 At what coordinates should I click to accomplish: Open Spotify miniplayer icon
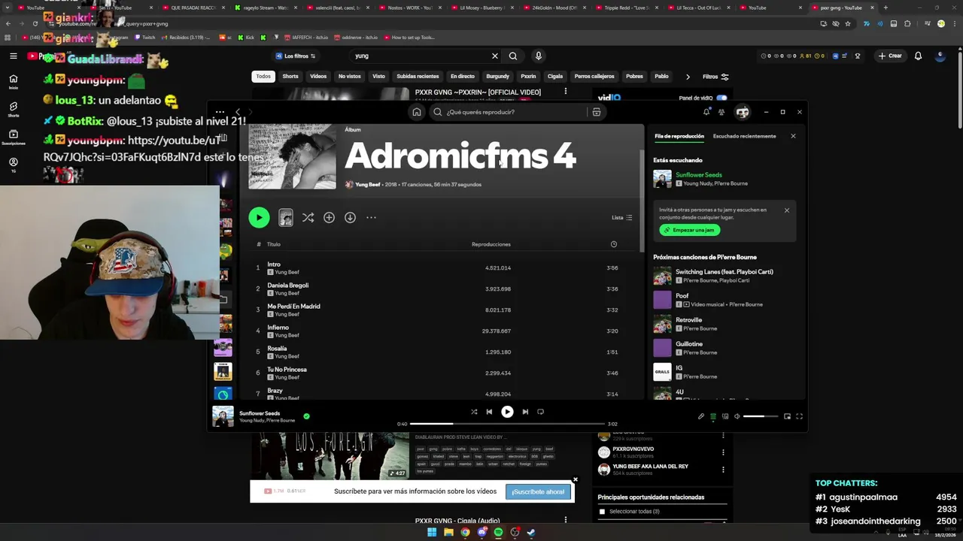tap(787, 416)
